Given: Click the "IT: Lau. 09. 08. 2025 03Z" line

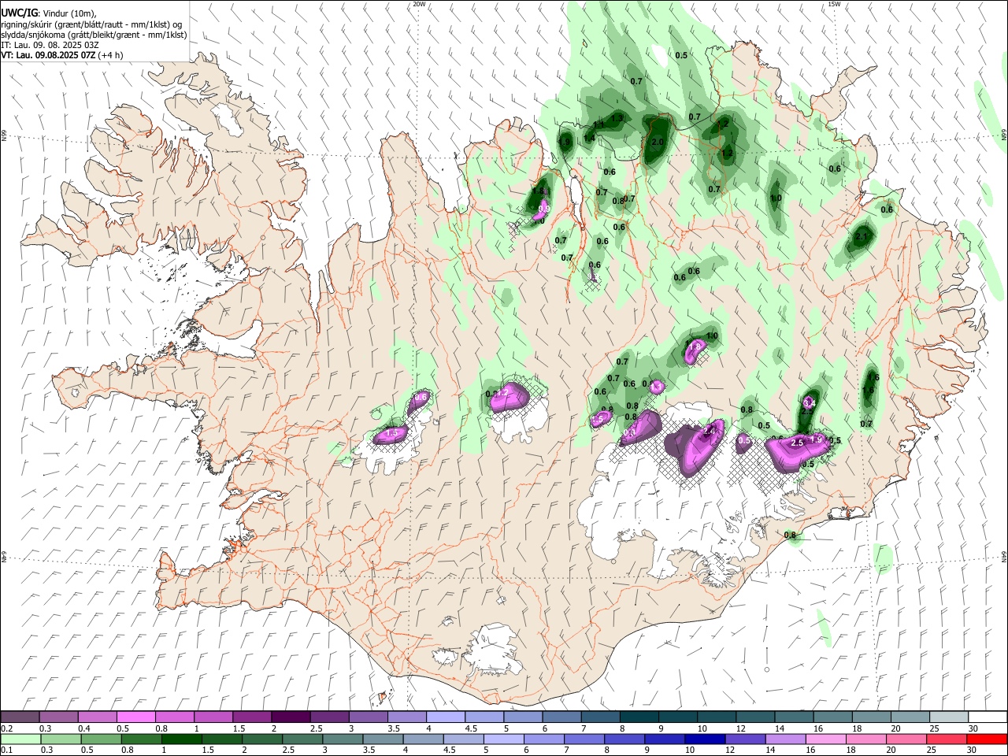Looking at the screenshot, I should click(50, 45).
